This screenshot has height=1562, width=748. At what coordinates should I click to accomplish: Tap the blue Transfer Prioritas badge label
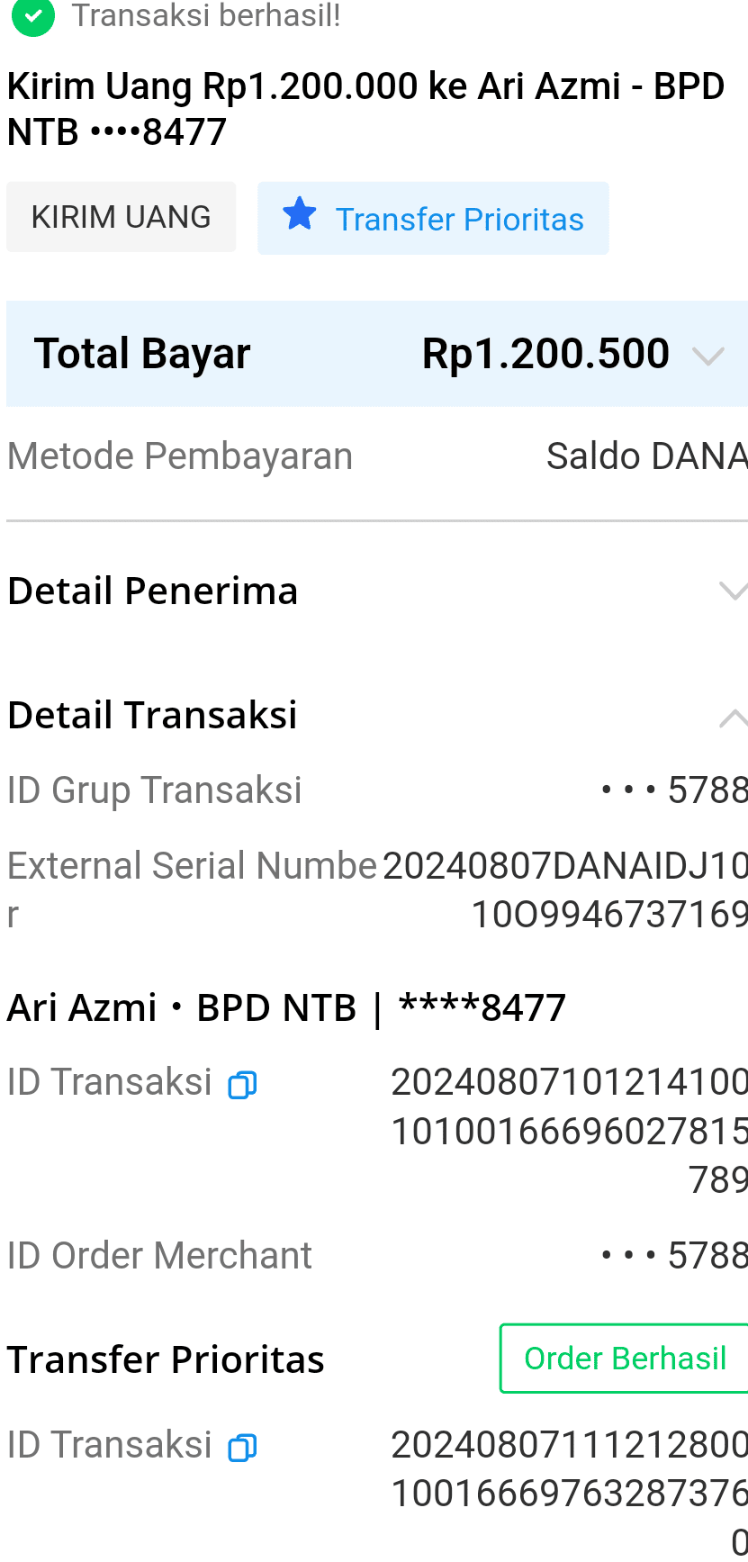click(459, 220)
